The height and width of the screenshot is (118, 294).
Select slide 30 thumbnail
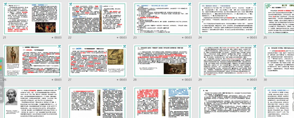(x=279, y=61)
